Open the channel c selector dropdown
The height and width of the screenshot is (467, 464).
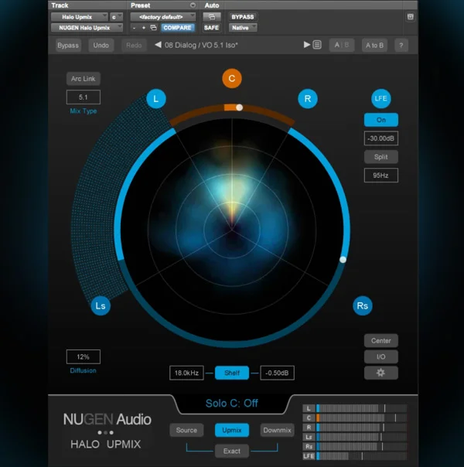click(x=116, y=17)
